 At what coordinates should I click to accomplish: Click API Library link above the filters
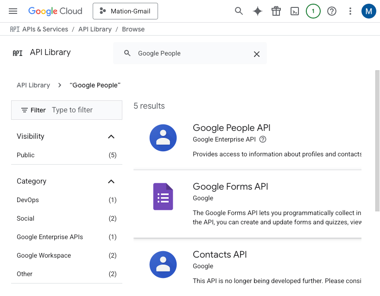point(33,85)
